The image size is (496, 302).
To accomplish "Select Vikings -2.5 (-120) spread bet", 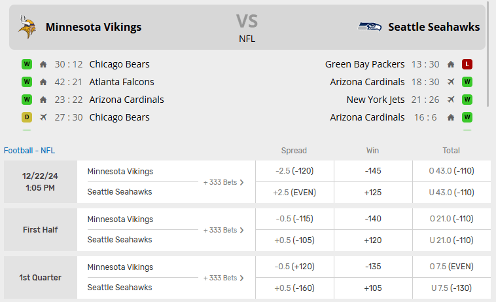I will point(294,171).
